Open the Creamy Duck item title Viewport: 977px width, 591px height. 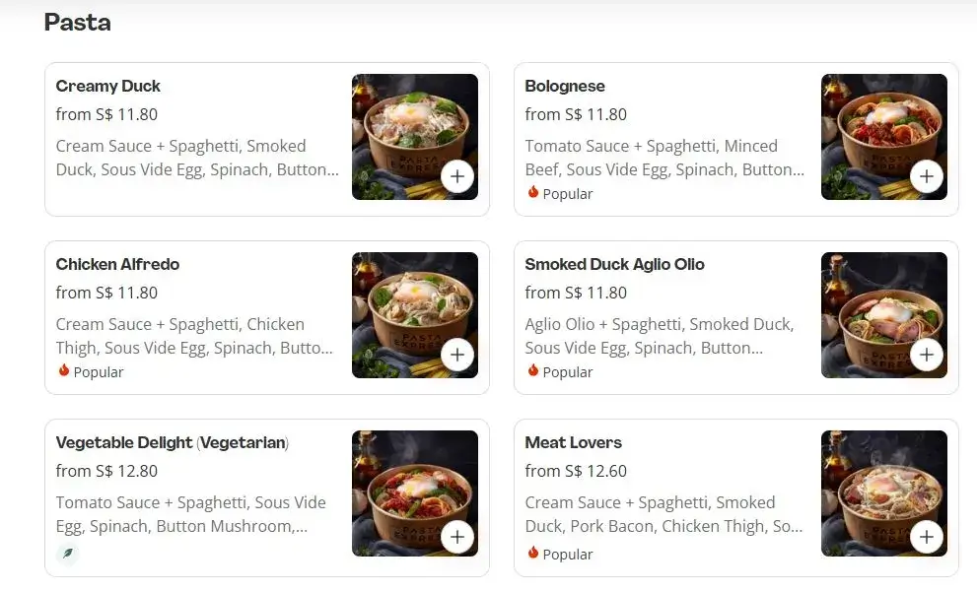pyautogui.click(x=108, y=87)
